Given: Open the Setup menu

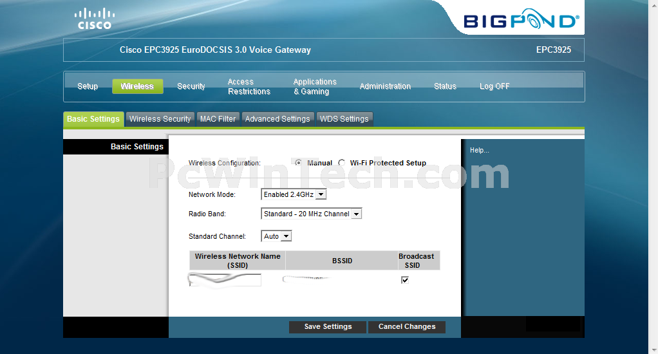Looking at the screenshot, I should [x=88, y=86].
